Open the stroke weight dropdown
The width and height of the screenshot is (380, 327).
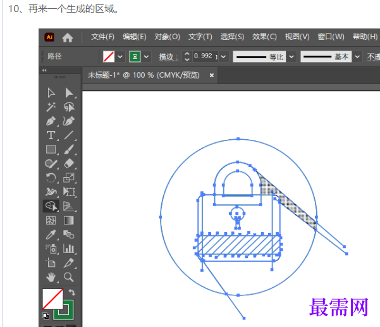tap(223, 57)
